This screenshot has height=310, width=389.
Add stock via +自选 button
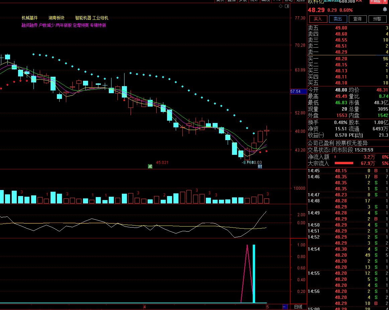coord(375,1)
